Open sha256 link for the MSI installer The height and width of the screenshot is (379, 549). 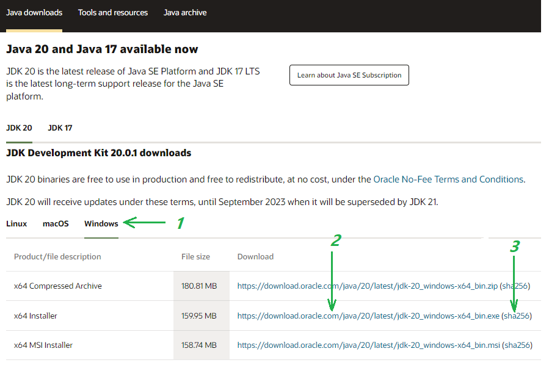[x=517, y=345]
